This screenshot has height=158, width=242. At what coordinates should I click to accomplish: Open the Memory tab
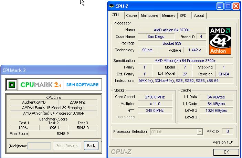(169, 15)
